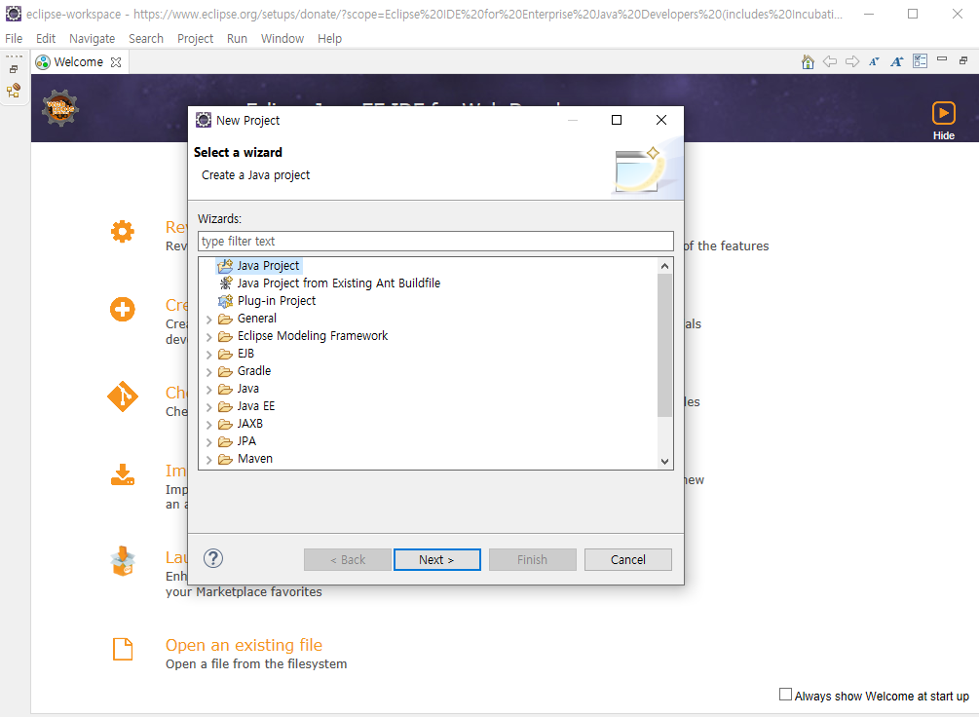
Task: Click the Maven folder icon
Action: tap(225, 459)
